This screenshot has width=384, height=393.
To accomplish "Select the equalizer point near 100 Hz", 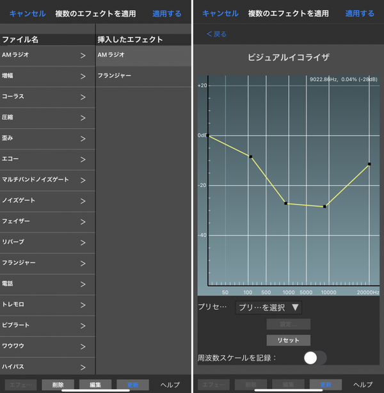I will click(x=251, y=157).
